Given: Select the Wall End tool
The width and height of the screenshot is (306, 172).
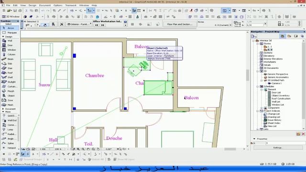Looking at the screenshot, I should pyautogui.click(x=10, y=120).
